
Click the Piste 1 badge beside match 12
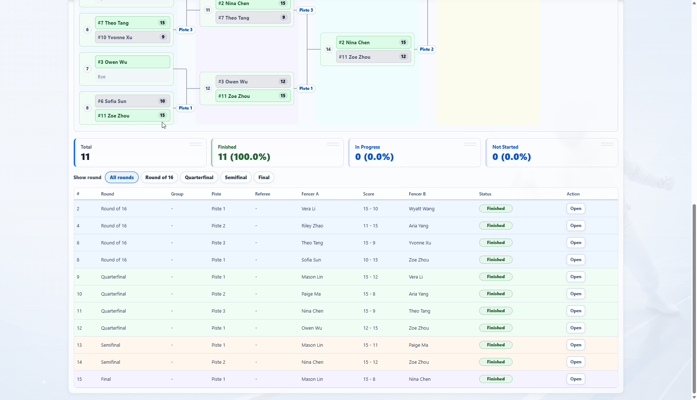pos(306,88)
